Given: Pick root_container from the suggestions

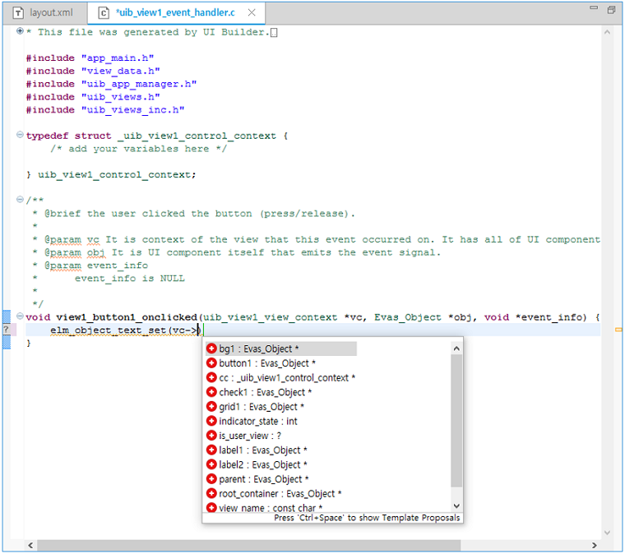Looking at the screenshot, I should point(280,493).
